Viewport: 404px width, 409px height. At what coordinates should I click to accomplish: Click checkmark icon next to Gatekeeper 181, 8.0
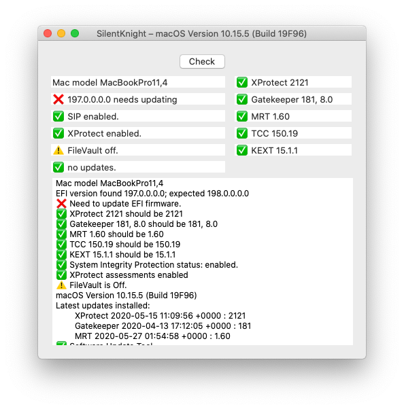coord(242,99)
